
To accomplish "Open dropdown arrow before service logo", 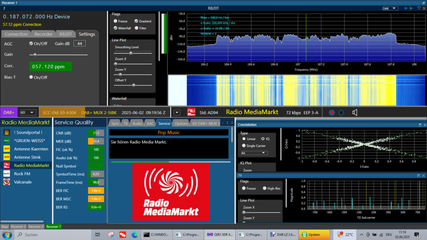I will click(177, 112).
